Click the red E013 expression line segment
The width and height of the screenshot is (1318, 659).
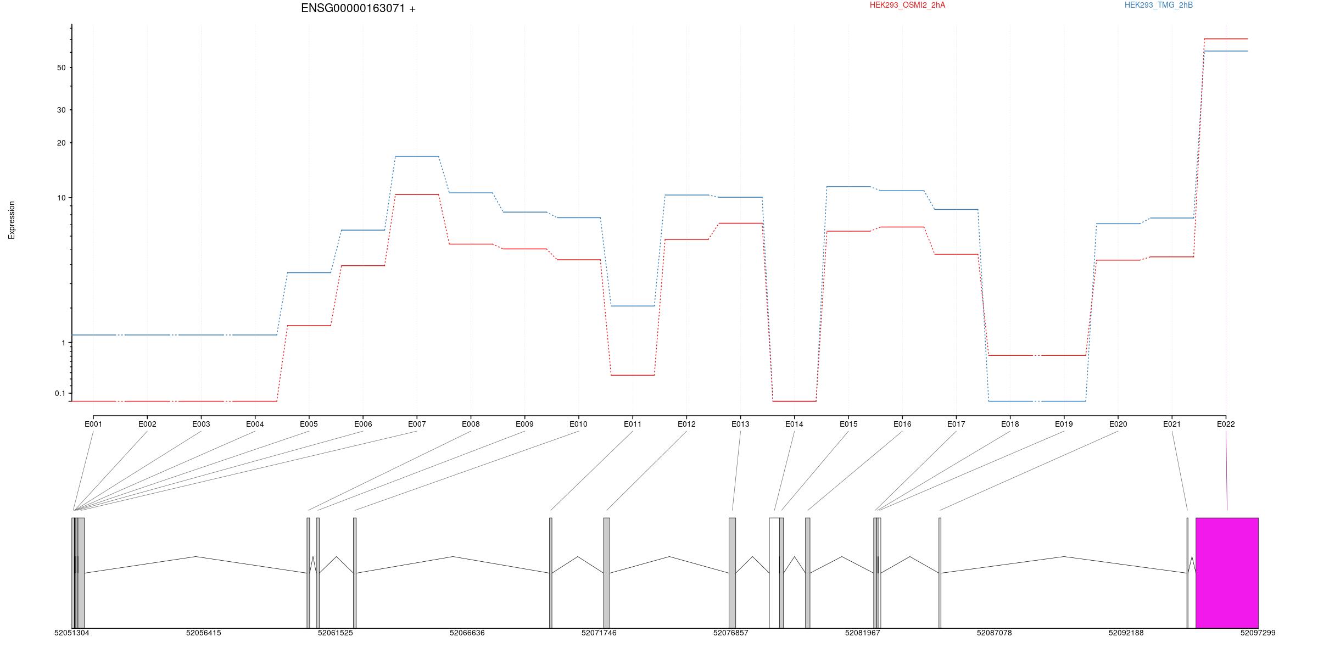pyautogui.click(x=740, y=224)
